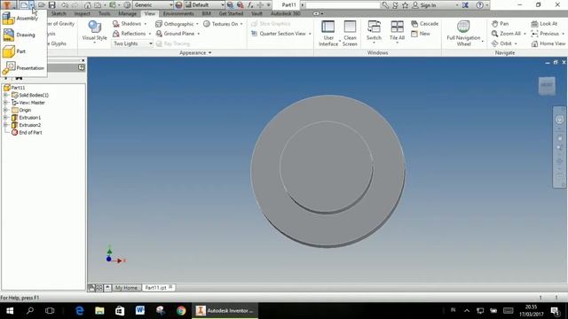Expand Solid Bodies(1) node
568x319 pixels.
tap(5, 95)
